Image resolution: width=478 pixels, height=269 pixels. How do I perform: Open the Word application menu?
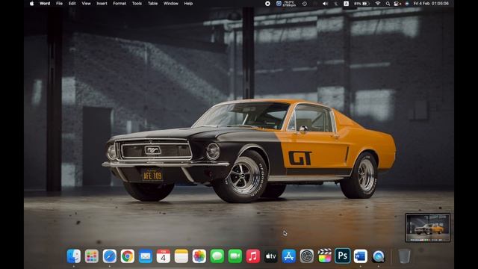(x=45, y=4)
